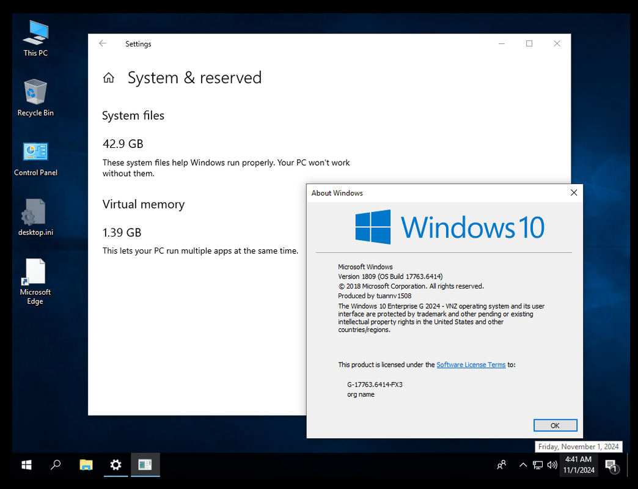The image size is (638, 489).
Task: Click the 42.9 GB system files value
Action: (123, 144)
